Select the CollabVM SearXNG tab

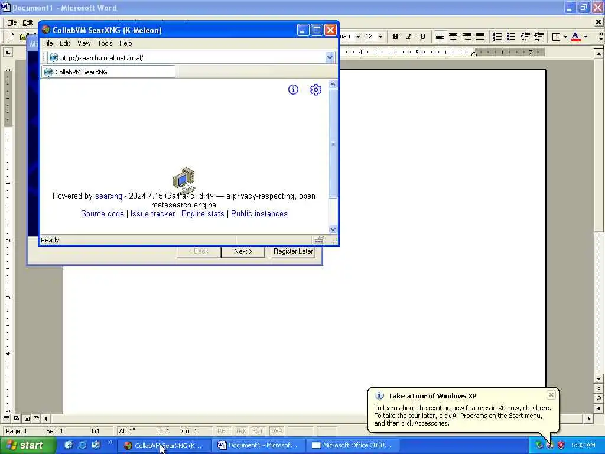click(x=108, y=72)
